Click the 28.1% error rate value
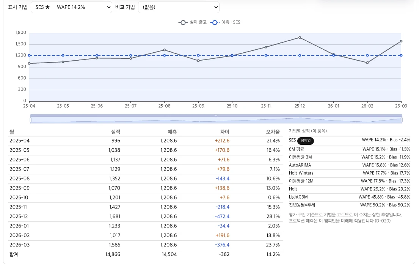 click(273, 217)
